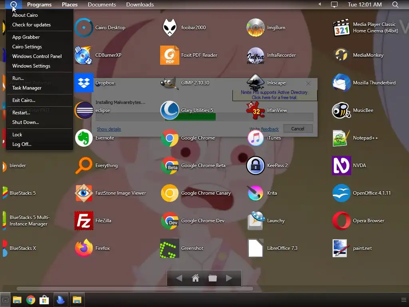The height and width of the screenshot is (307, 409).
Task: Open the Google Chrome Dev icon
Action: click(x=169, y=221)
